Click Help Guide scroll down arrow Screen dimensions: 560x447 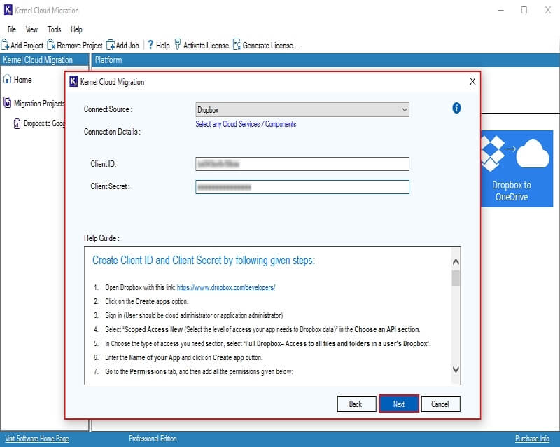[x=456, y=369]
